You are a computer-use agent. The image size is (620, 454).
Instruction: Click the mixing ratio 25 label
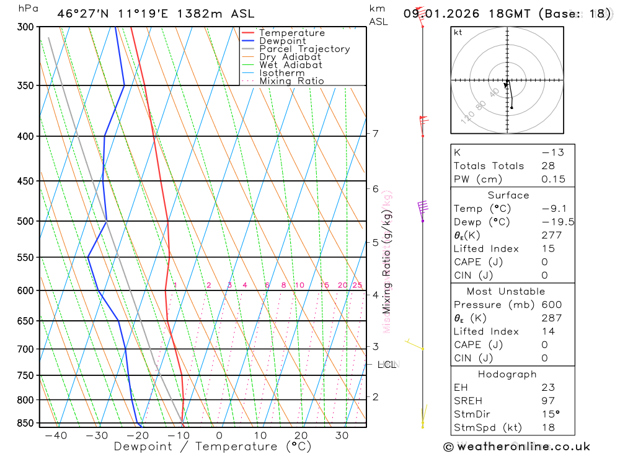[x=357, y=286]
